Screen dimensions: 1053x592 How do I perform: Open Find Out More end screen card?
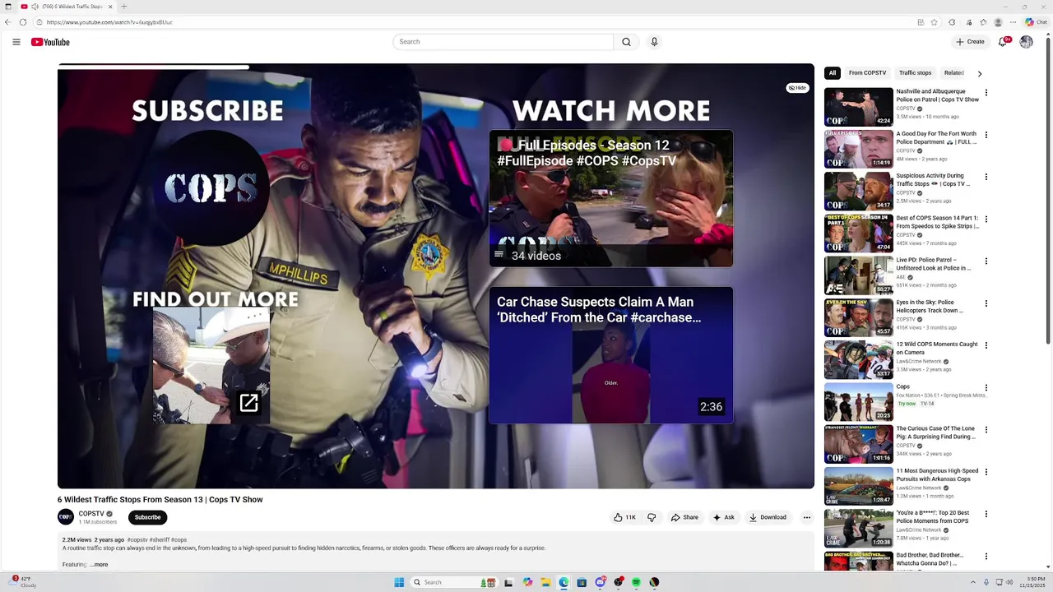point(211,366)
